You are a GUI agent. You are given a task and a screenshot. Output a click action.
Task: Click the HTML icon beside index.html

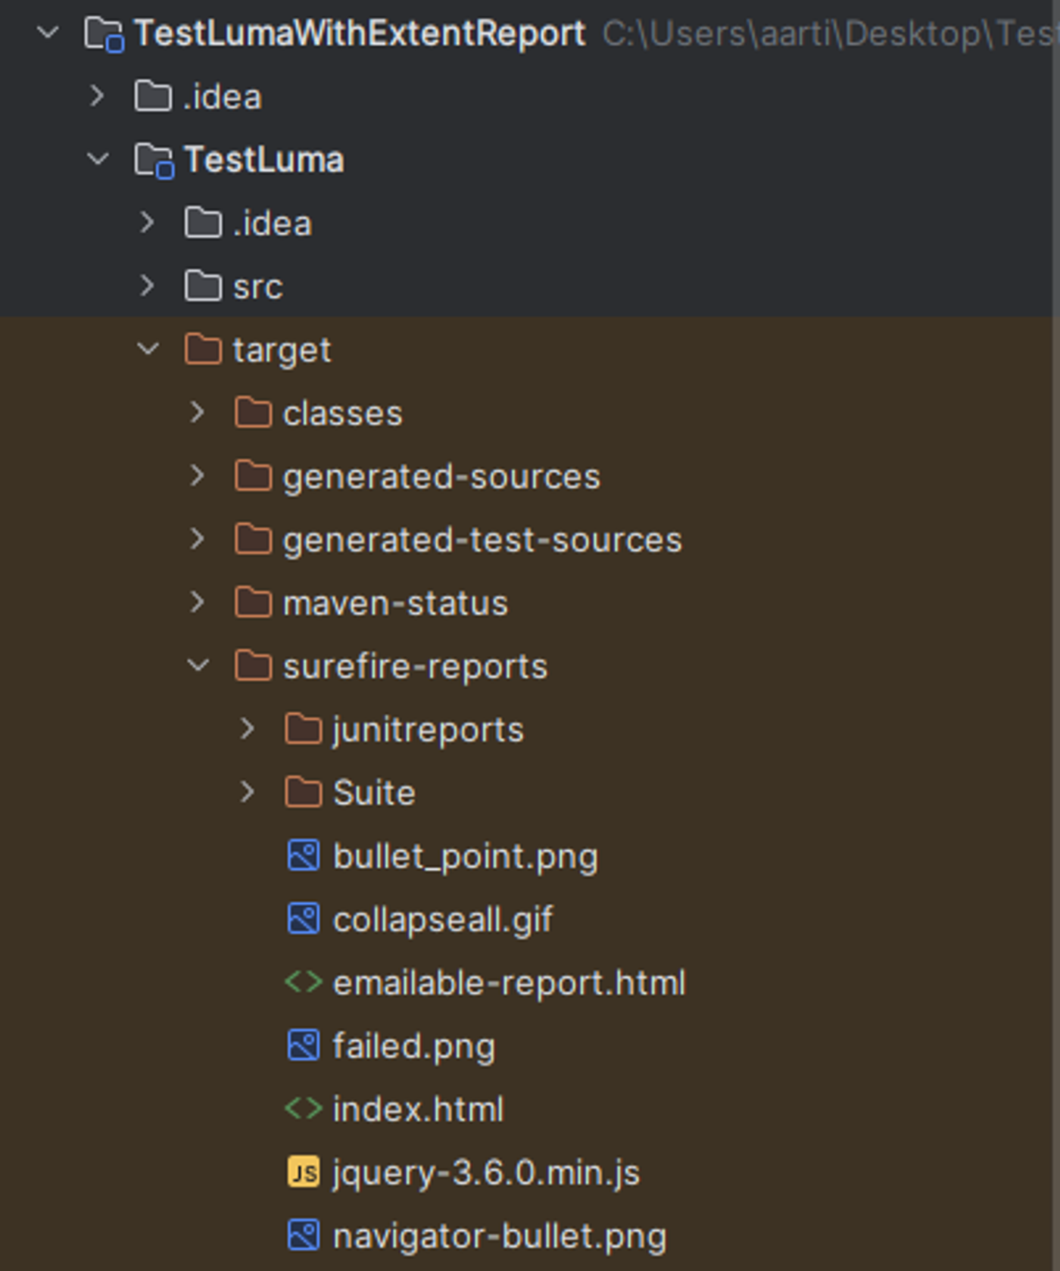(x=304, y=1109)
